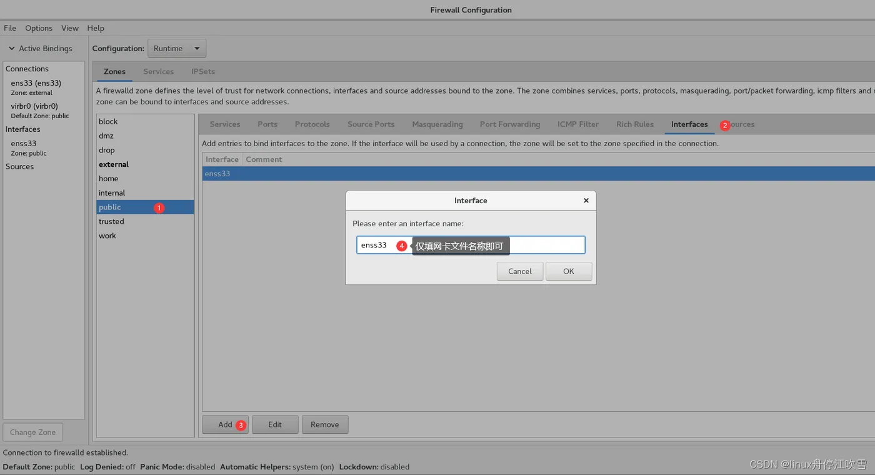
Task: Click the Interface column header
Action: 222,159
